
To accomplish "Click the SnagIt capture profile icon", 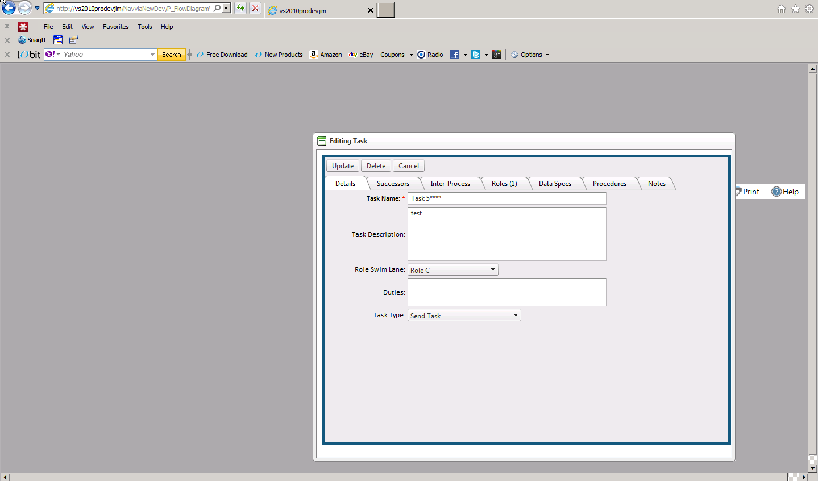I will click(x=73, y=40).
